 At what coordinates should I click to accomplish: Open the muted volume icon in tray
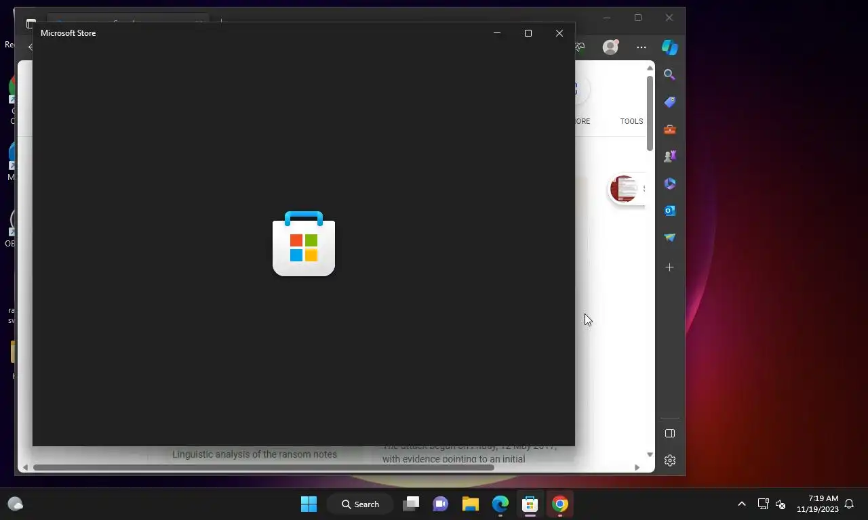(781, 504)
